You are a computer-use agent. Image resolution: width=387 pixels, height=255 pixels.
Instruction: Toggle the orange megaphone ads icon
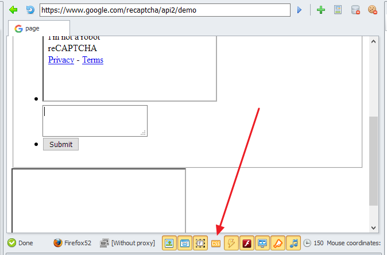tap(278, 243)
